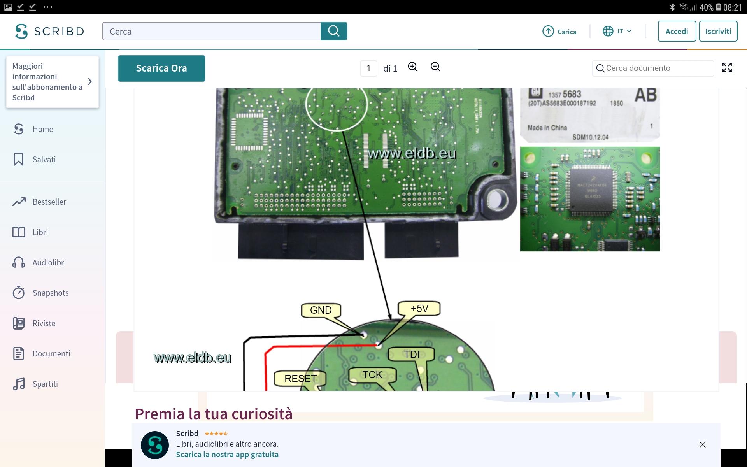Screen dimensions: 747x467
Task: Open Maggiori informazioni sull'abbonamento text
Action: click(x=47, y=82)
